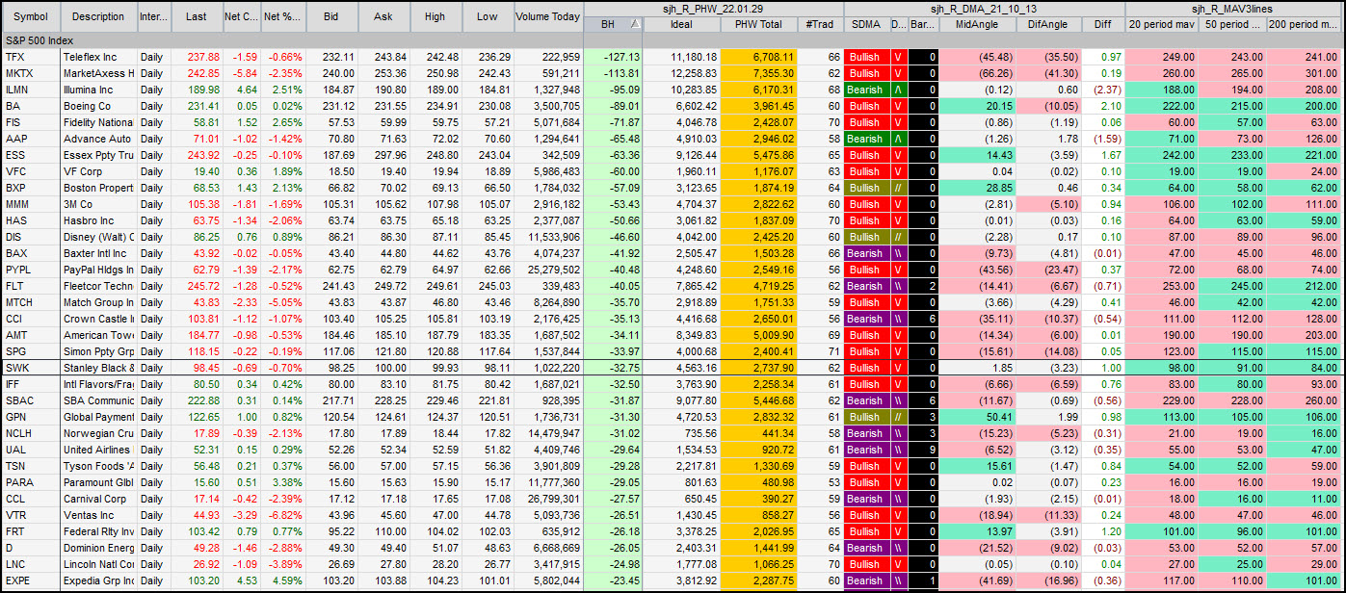The width and height of the screenshot is (1346, 593).
Task: Click the Hasbro Inc description cell
Action: (98, 220)
